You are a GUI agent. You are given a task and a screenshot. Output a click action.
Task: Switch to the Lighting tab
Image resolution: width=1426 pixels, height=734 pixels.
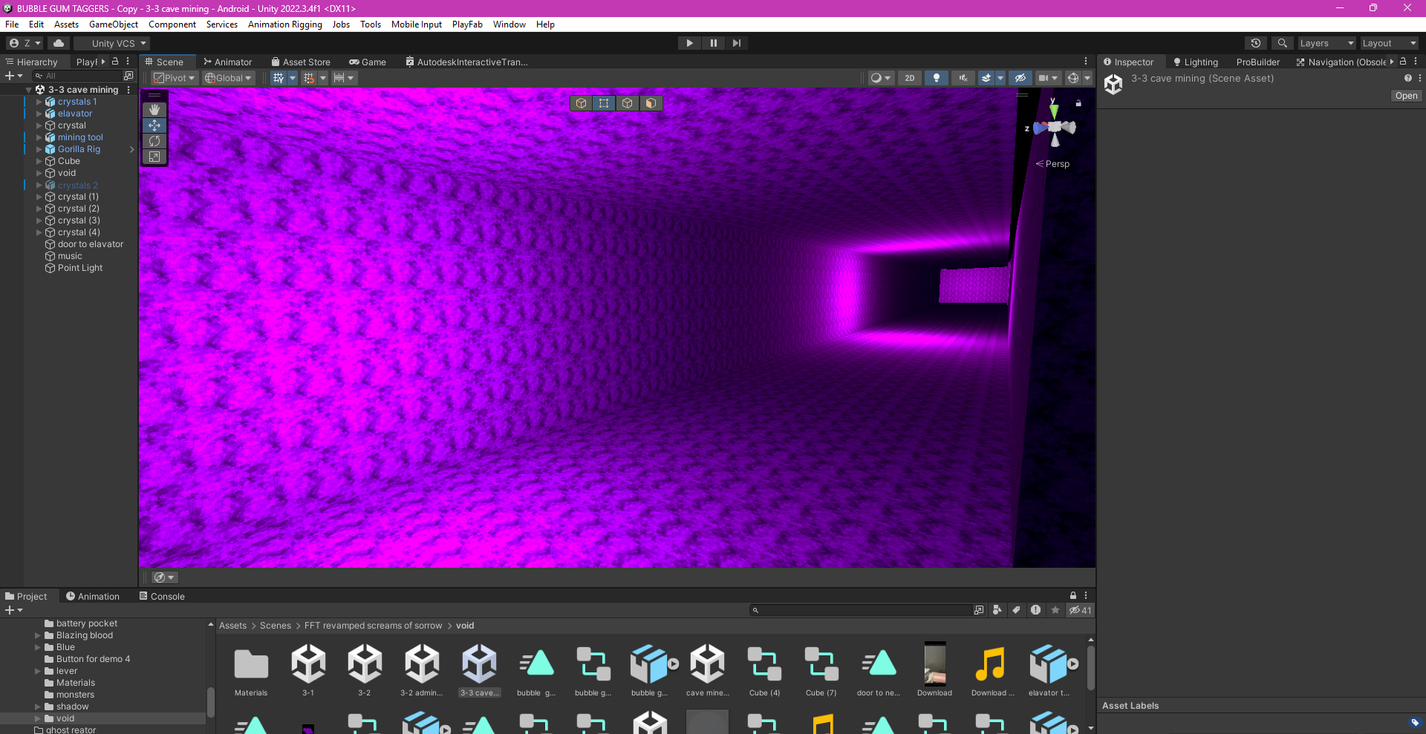[x=1196, y=62]
